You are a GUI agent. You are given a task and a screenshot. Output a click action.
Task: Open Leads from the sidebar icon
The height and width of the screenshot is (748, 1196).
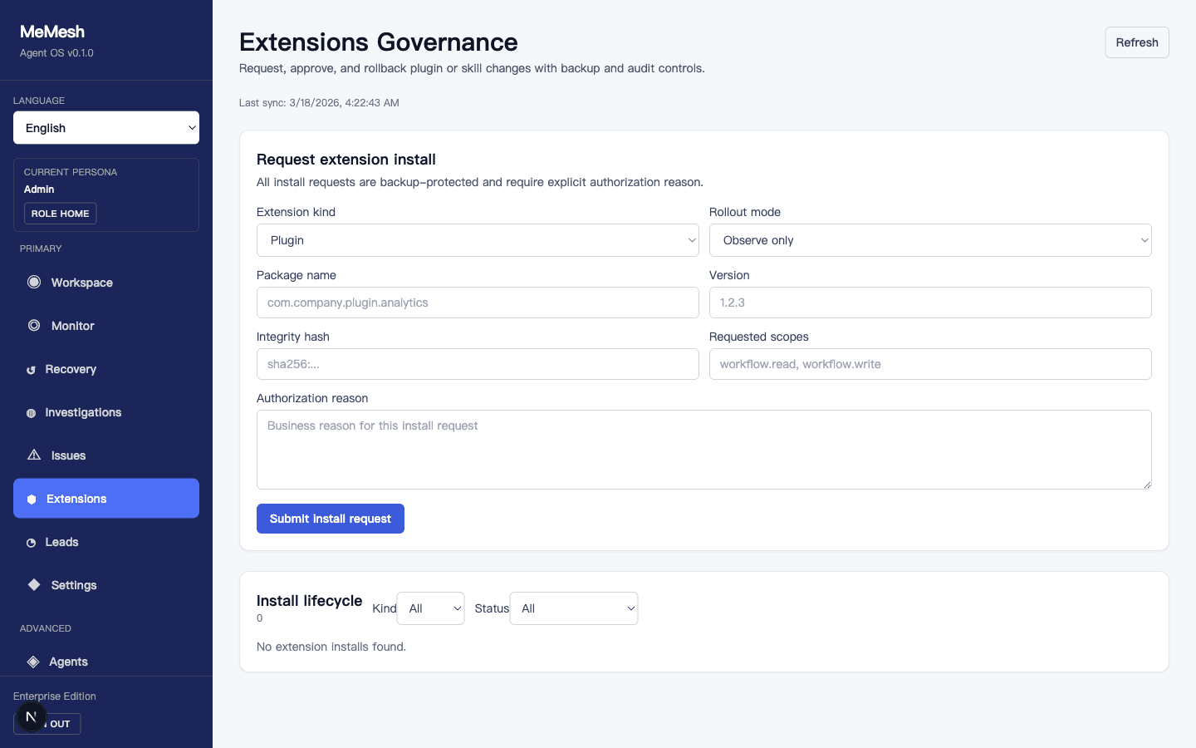tap(34, 541)
